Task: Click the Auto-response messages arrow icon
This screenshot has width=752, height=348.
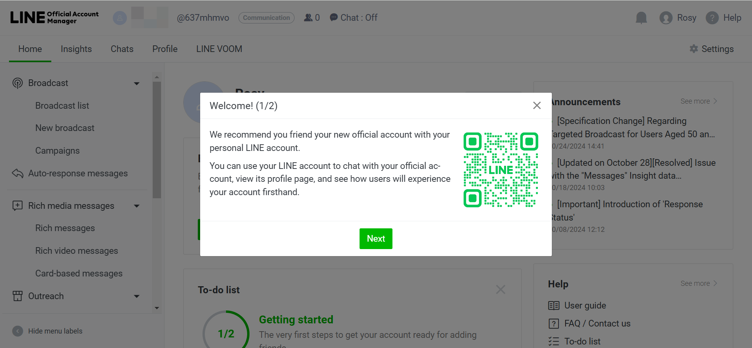Action: 18,173
